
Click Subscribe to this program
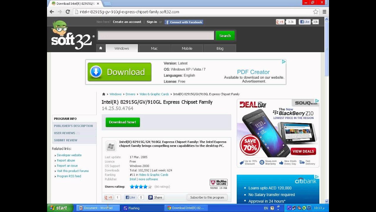tap(207, 198)
